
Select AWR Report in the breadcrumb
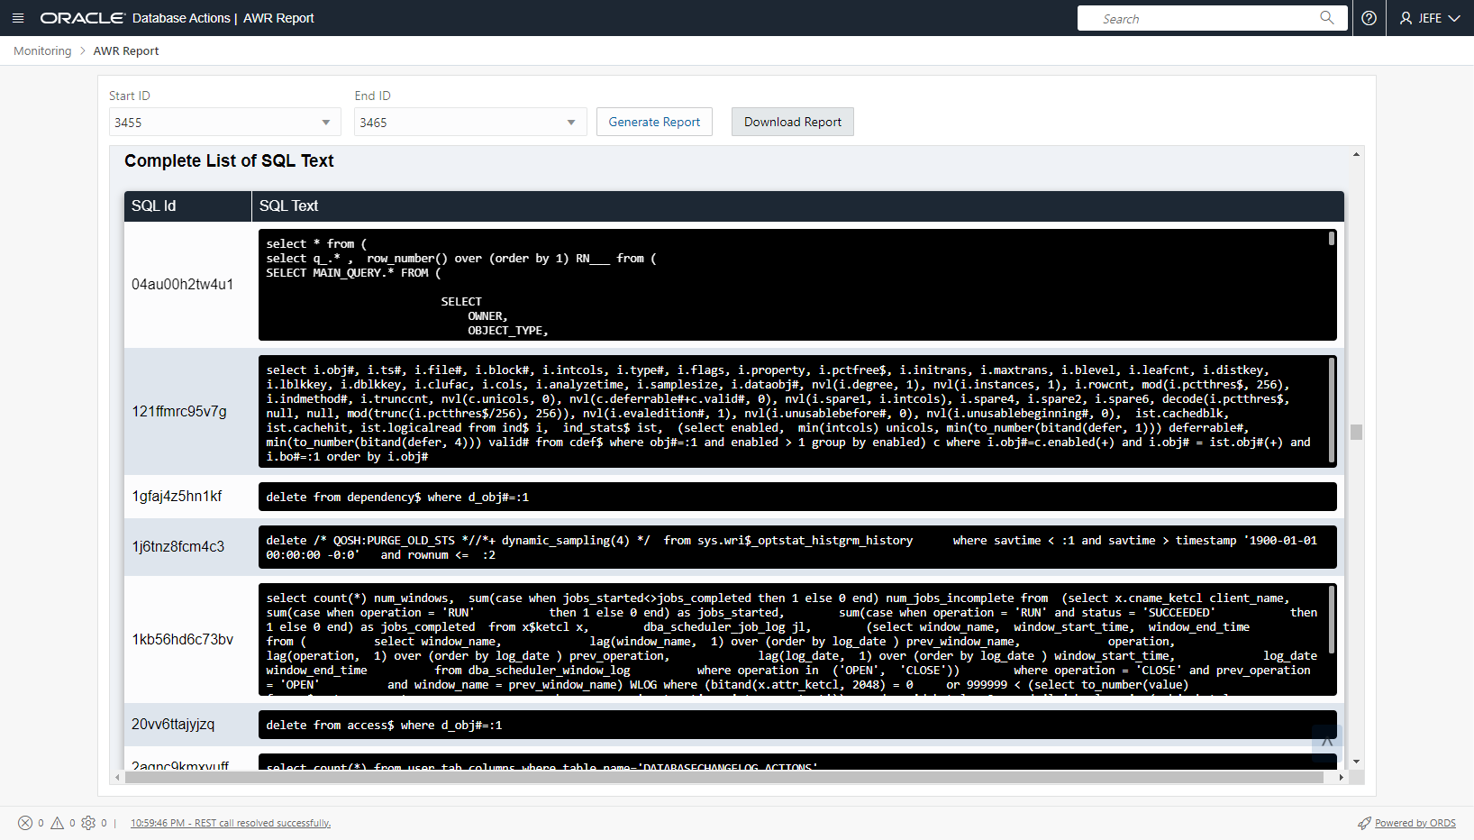pyautogui.click(x=126, y=51)
